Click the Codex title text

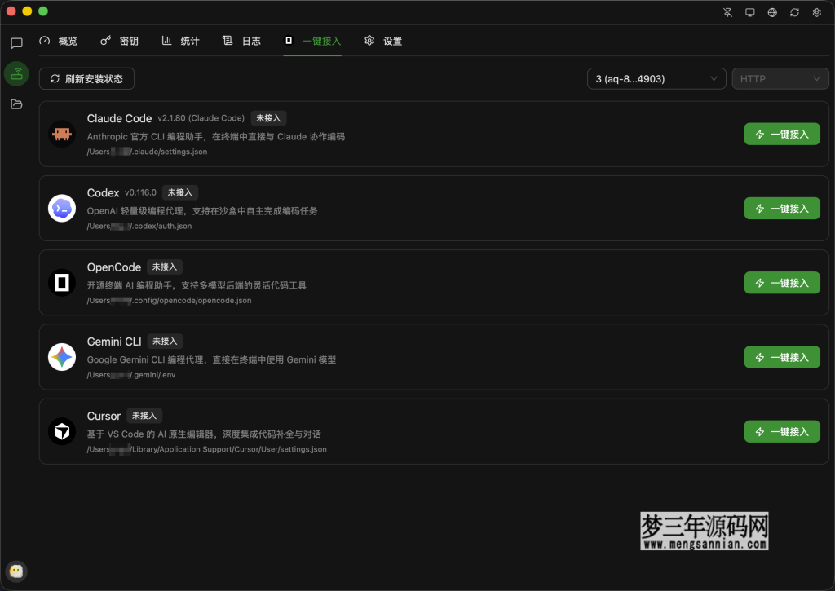point(103,192)
